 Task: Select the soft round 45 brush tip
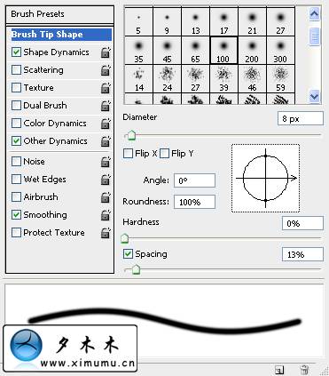(167, 51)
